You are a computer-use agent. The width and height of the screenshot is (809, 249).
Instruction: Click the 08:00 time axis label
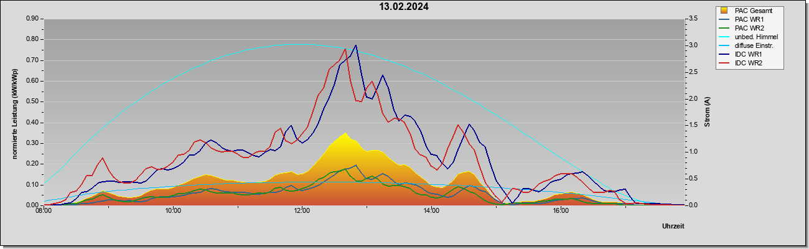tap(44, 211)
